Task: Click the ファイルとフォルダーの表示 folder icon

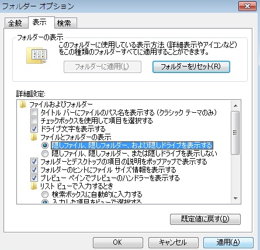Action: tap(34, 137)
